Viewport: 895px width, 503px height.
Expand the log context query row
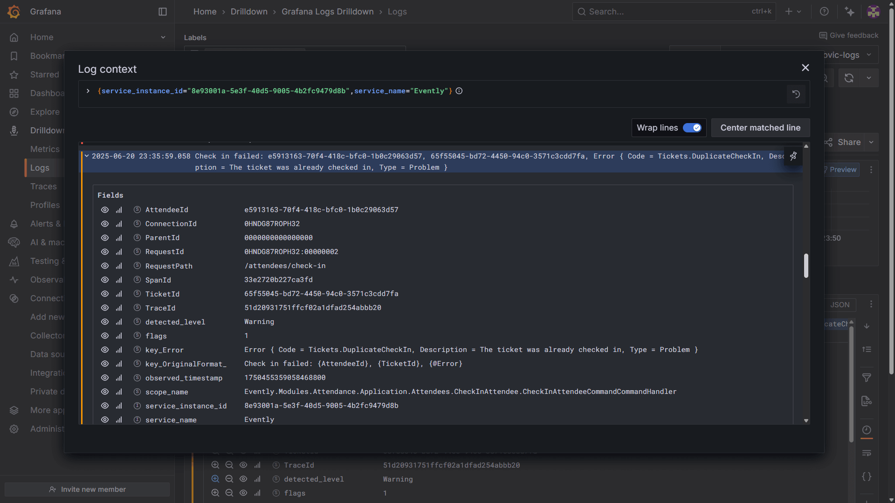coord(88,91)
